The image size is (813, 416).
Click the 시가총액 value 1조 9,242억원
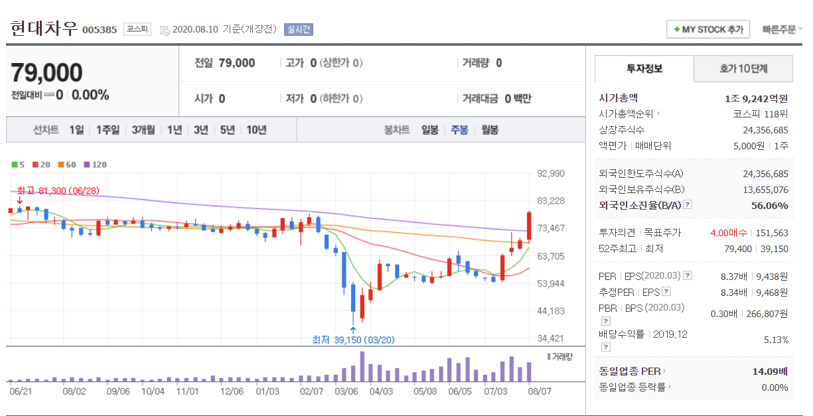coord(757,98)
